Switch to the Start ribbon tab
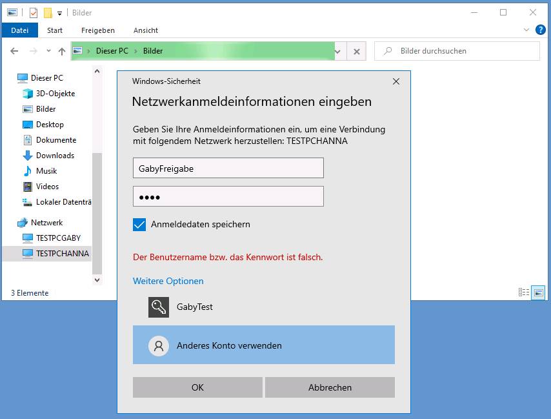This screenshot has width=551, height=419. 55,30
